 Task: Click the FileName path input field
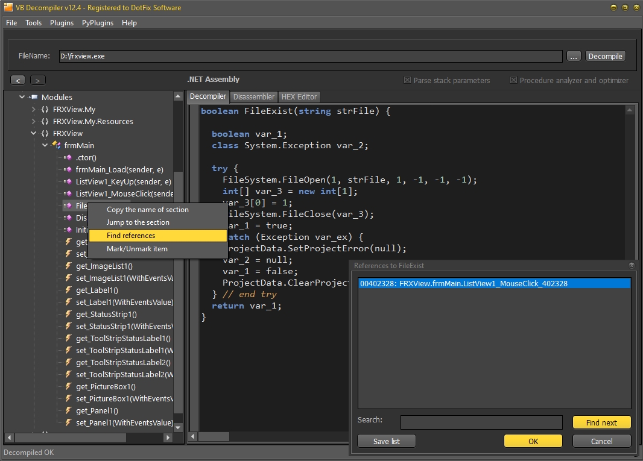(x=311, y=56)
